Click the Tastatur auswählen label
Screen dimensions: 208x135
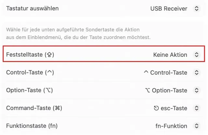pos(32,8)
